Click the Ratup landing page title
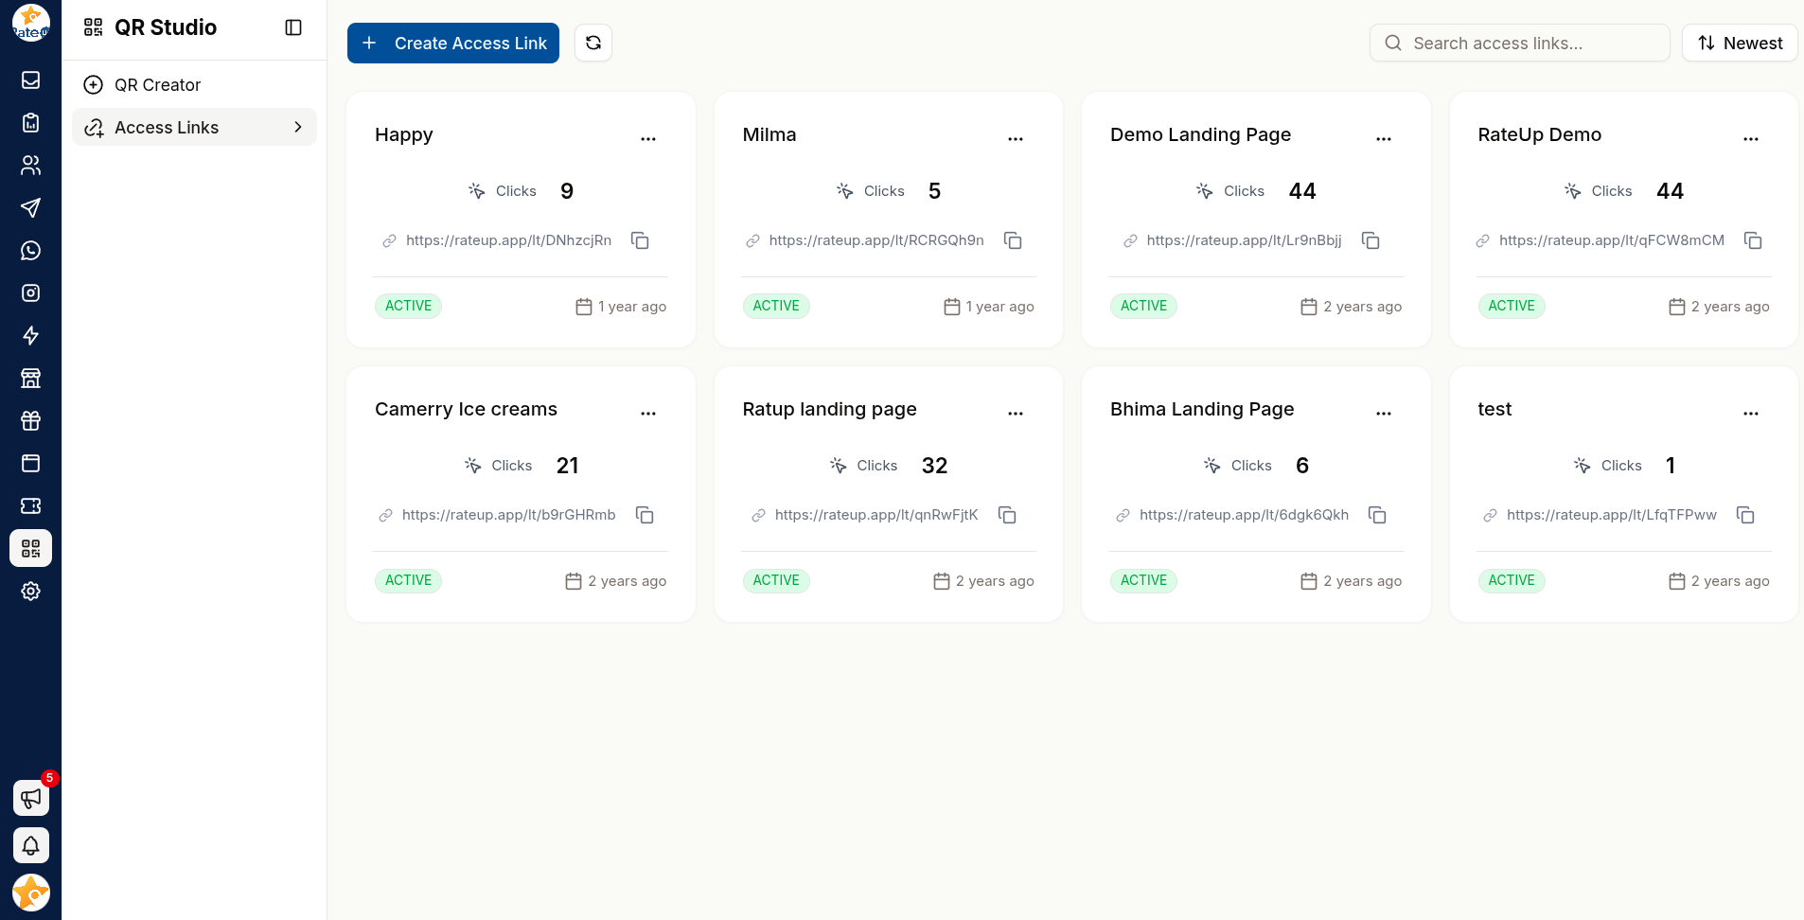Image resolution: width=1804 pixels, height=920 pixels. tap(829, 409)
